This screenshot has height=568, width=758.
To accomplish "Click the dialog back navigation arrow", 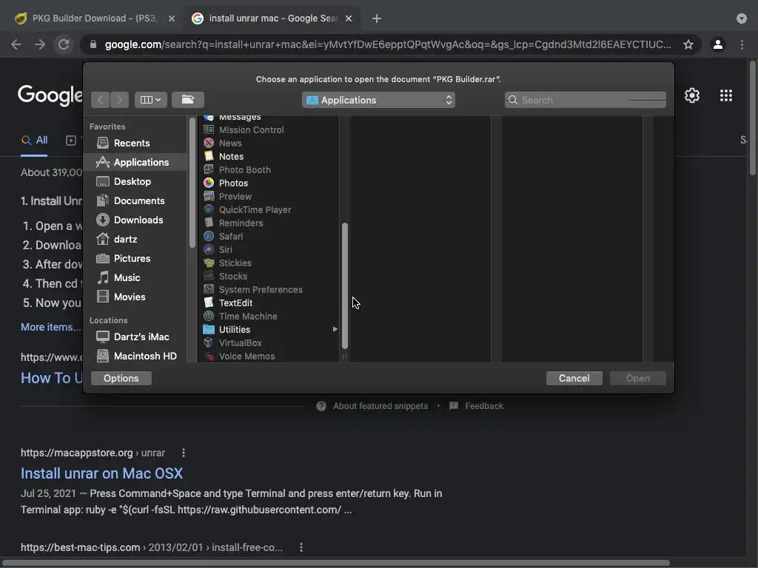I will coord(101,100).
